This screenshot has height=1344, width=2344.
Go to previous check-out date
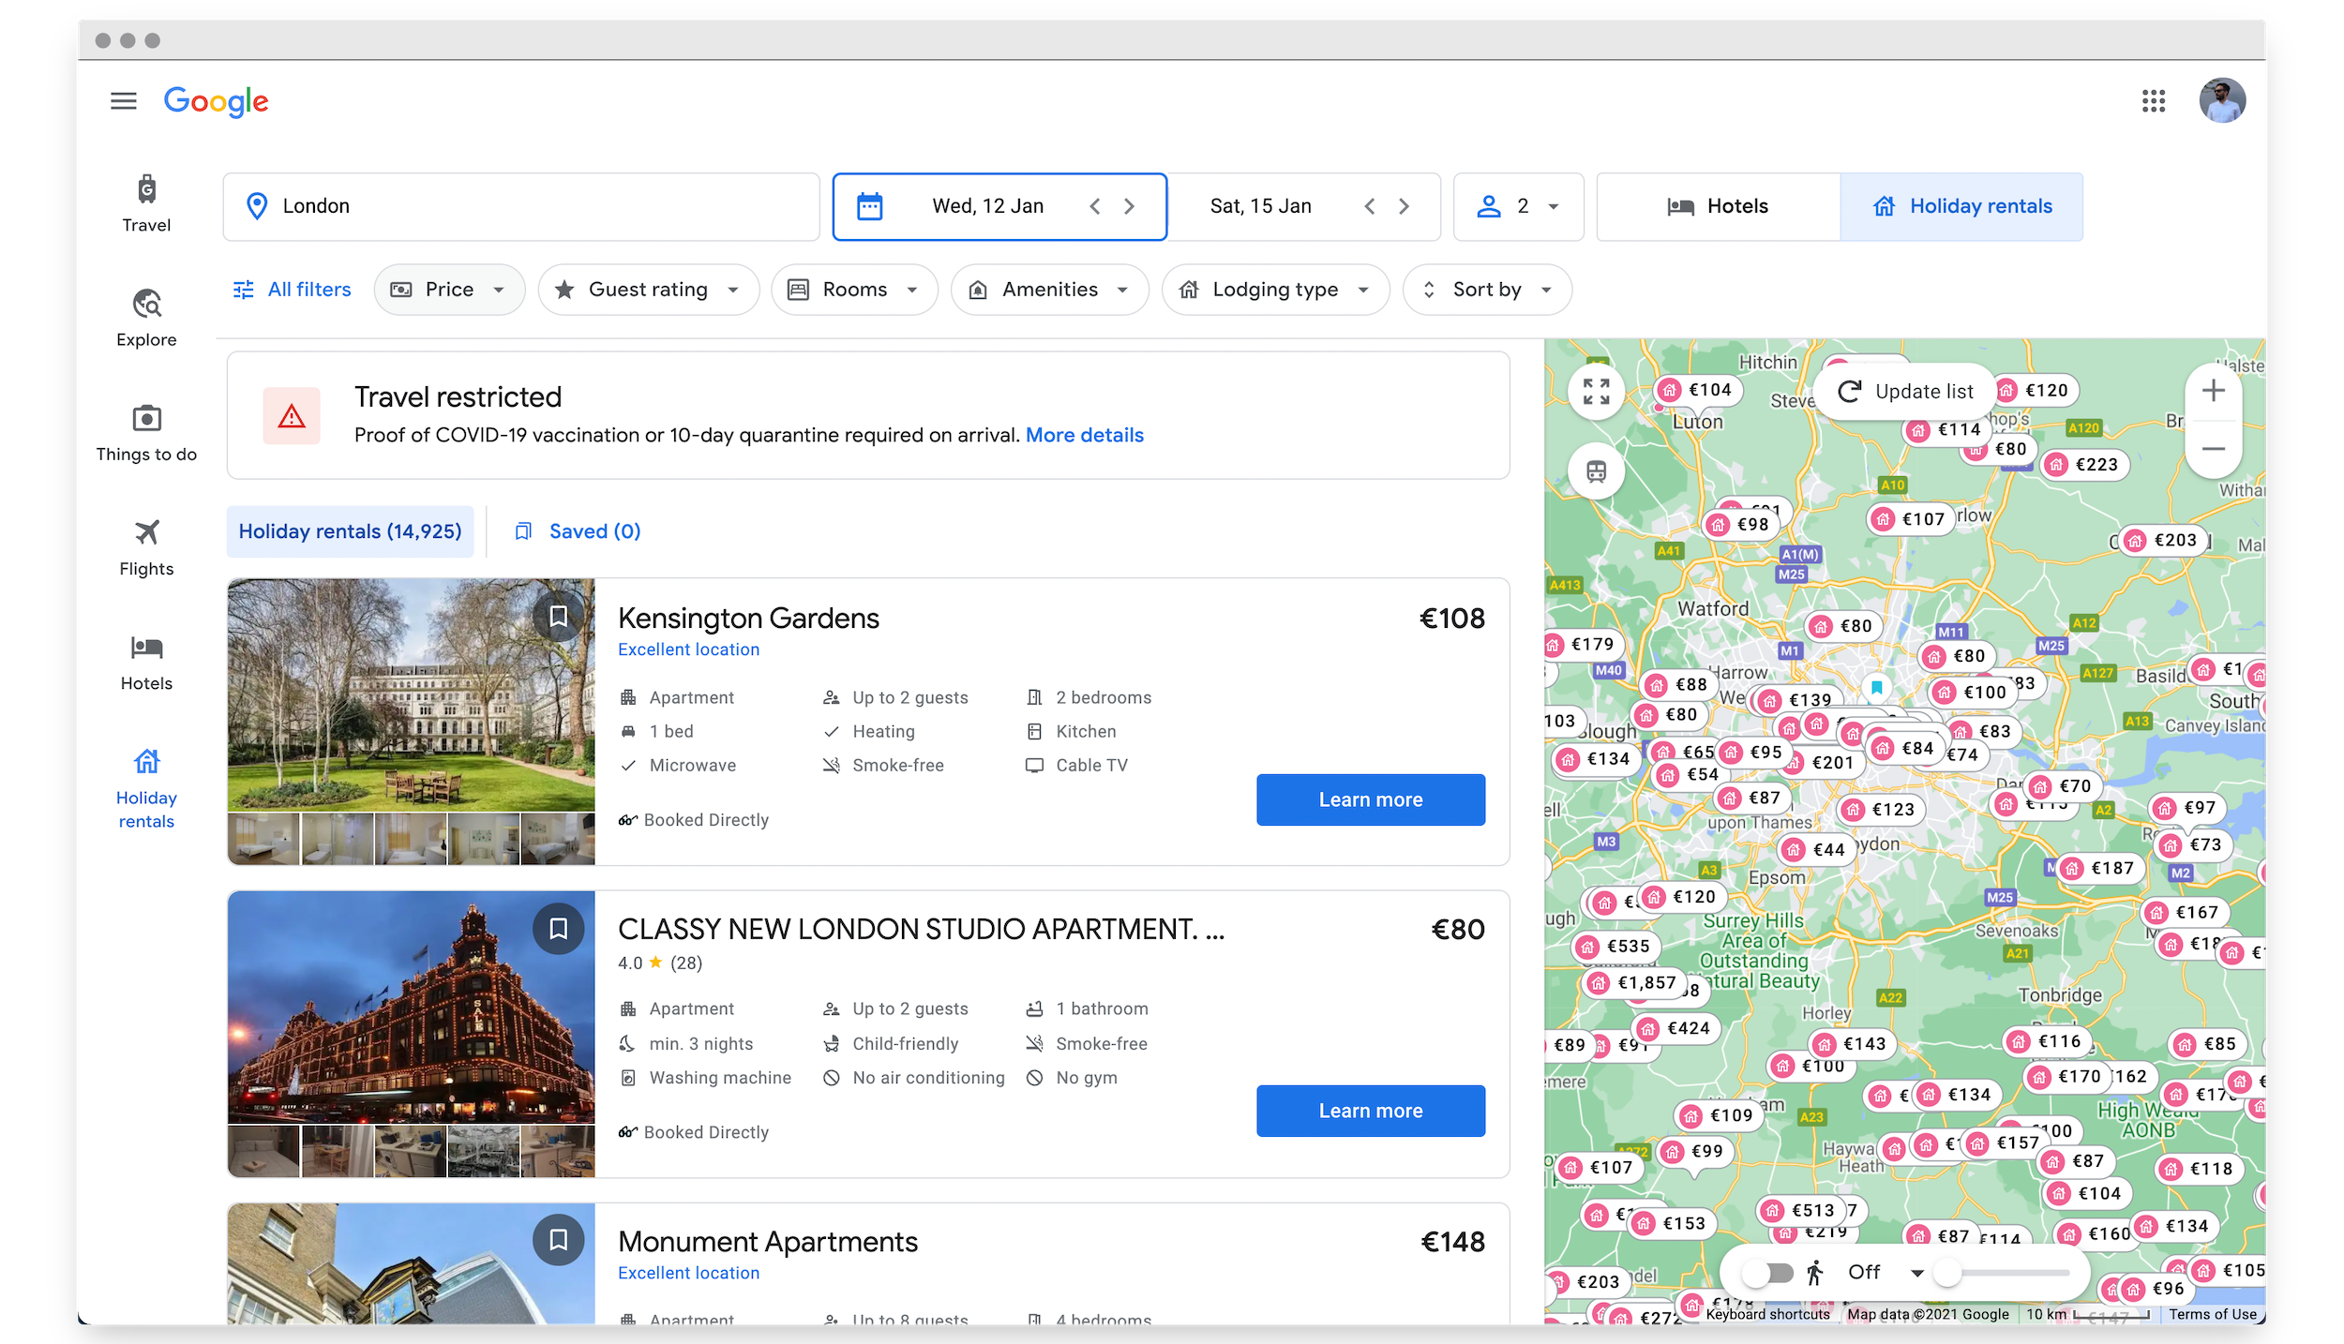(x=1370, y=206)
